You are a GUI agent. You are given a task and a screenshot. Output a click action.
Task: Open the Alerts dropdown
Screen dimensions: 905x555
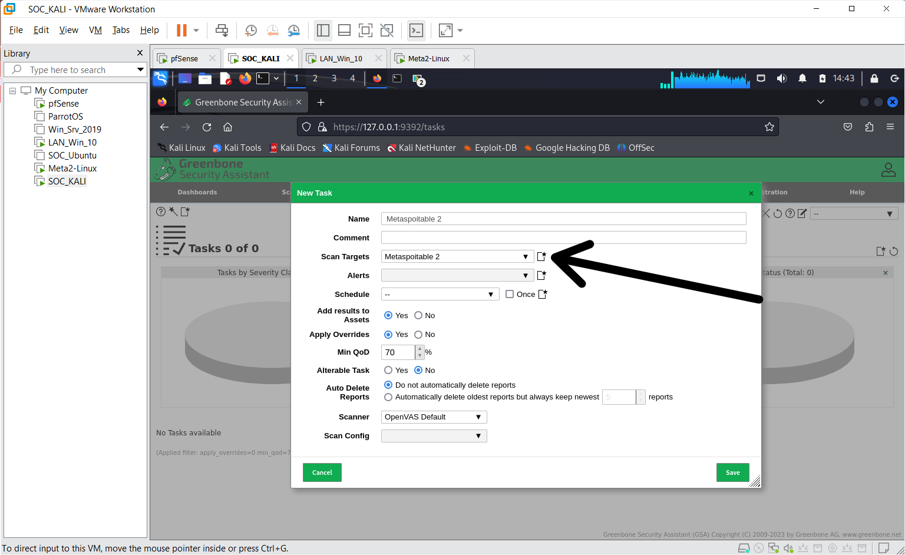tap(457, 275)
